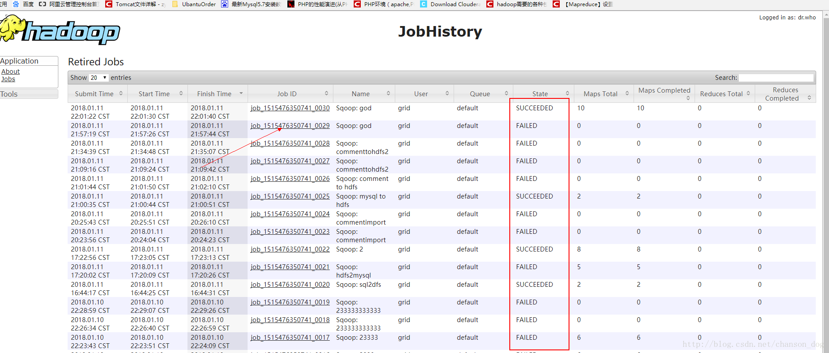
Task: Open job_1515476350741_0017 details
Action: (290, 338)
